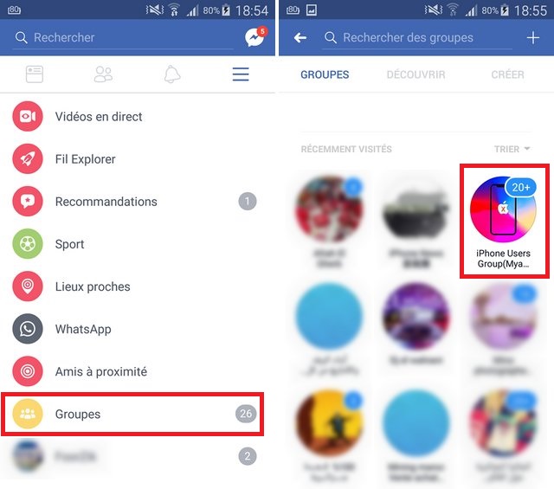Screen dimensions: 554x489
Task: Tap the plus icon to add group
Action: tap(533, 37)
